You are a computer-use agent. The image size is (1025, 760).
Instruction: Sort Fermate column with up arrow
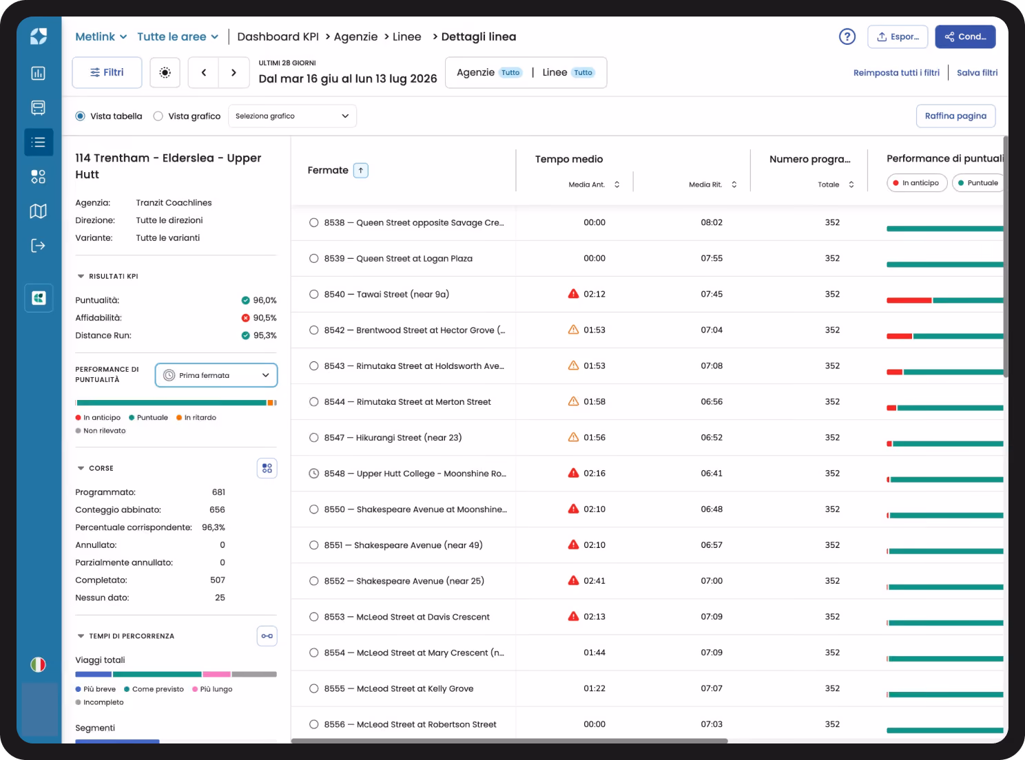coord(361,170)
